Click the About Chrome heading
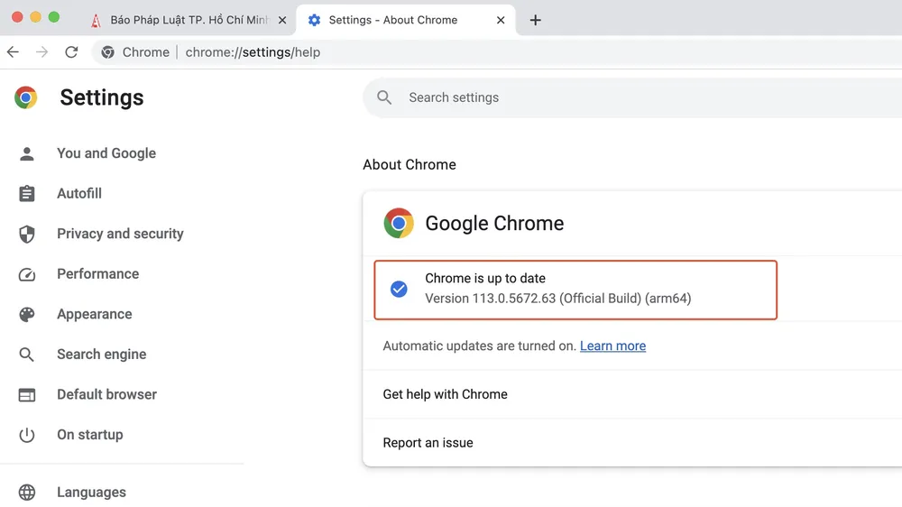The width and height of the screenshot is (902, 507). [x=409, y=164]
